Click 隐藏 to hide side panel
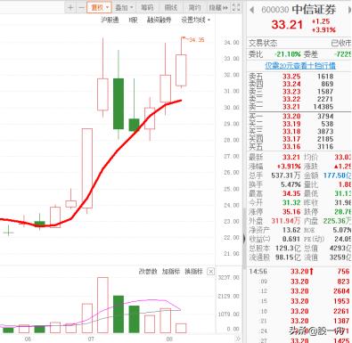This screenshot has width=352, height=343. pyautogui.click(x=218, y=7)
